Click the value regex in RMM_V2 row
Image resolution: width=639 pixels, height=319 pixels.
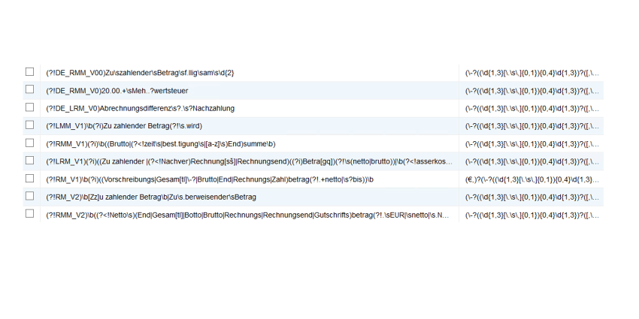click(x=531, y=215)
